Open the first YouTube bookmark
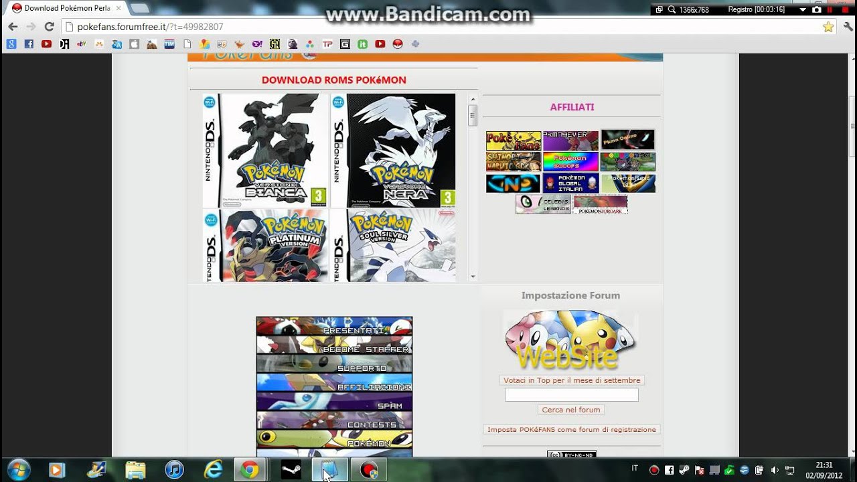This screenshot has height=482, width=857. pos(46,44)
